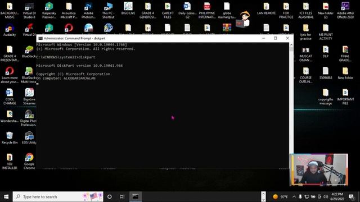Open New folder (2) on desktop
Screen dimensions: 360x202
(326, 10)
